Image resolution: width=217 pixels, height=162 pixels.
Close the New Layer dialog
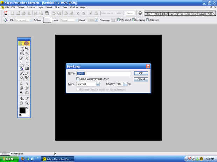(148, 67)
